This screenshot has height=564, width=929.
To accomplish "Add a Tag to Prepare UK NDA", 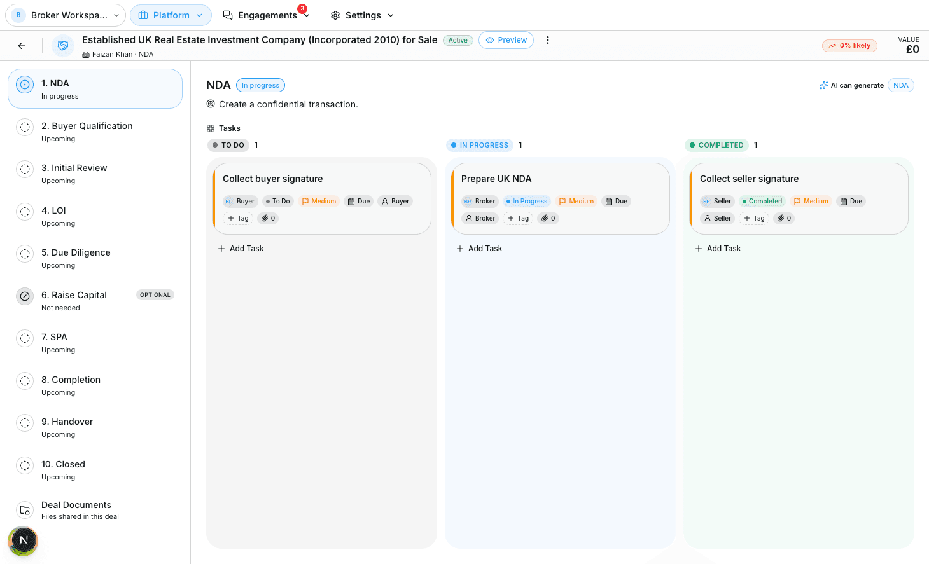I will 518,218.
